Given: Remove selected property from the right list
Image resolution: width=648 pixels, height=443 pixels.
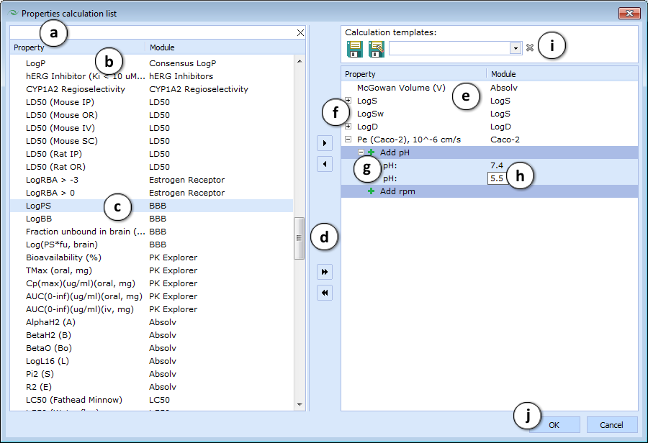Looking at the screenshot, I should (x=325, y=164).
